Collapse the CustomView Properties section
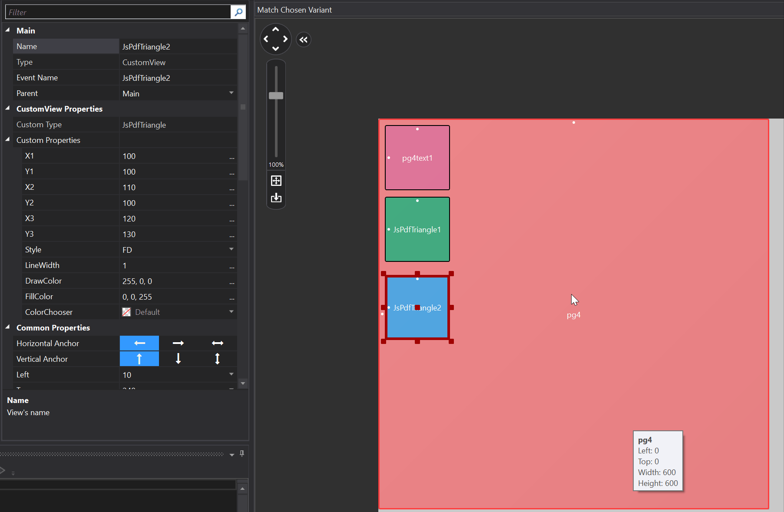 [x=7, y=108]
